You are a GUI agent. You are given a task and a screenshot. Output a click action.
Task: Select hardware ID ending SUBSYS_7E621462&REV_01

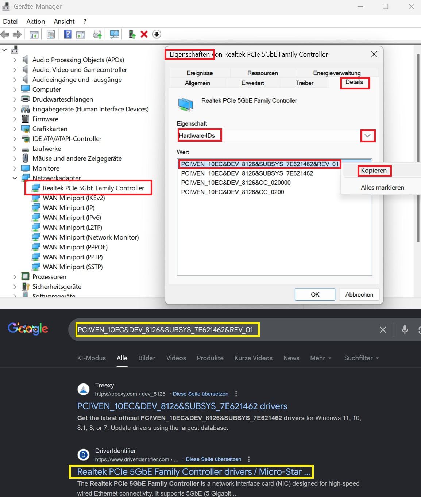coord(260,164)
